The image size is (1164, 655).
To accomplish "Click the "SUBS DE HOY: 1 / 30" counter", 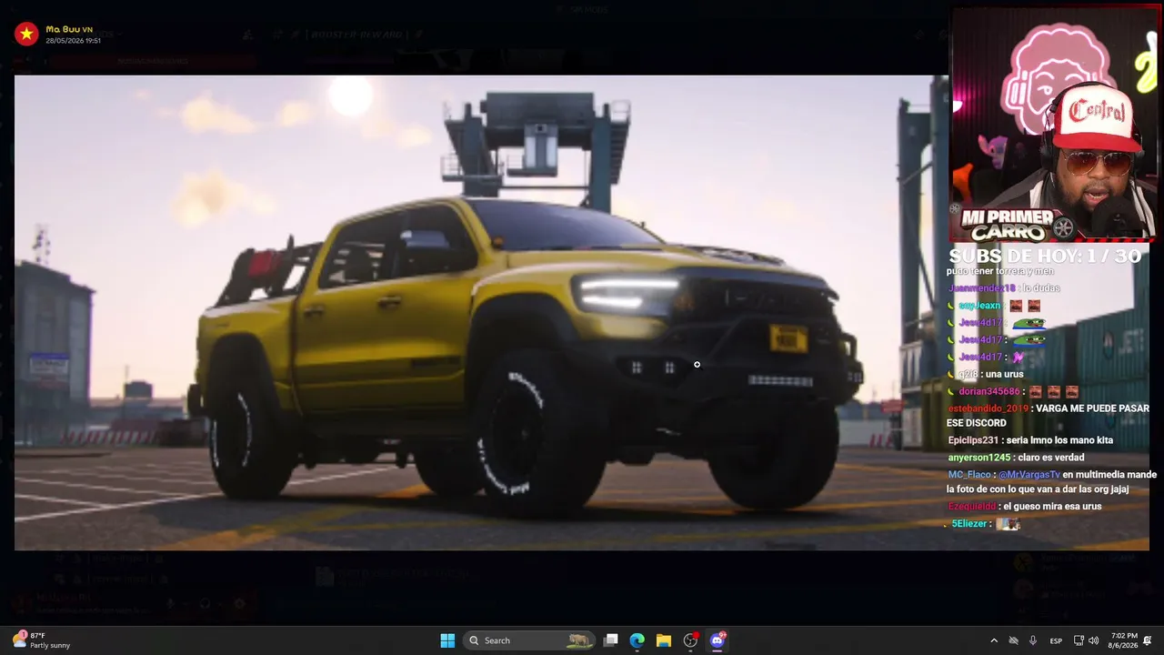I will tap(1045, 257).
